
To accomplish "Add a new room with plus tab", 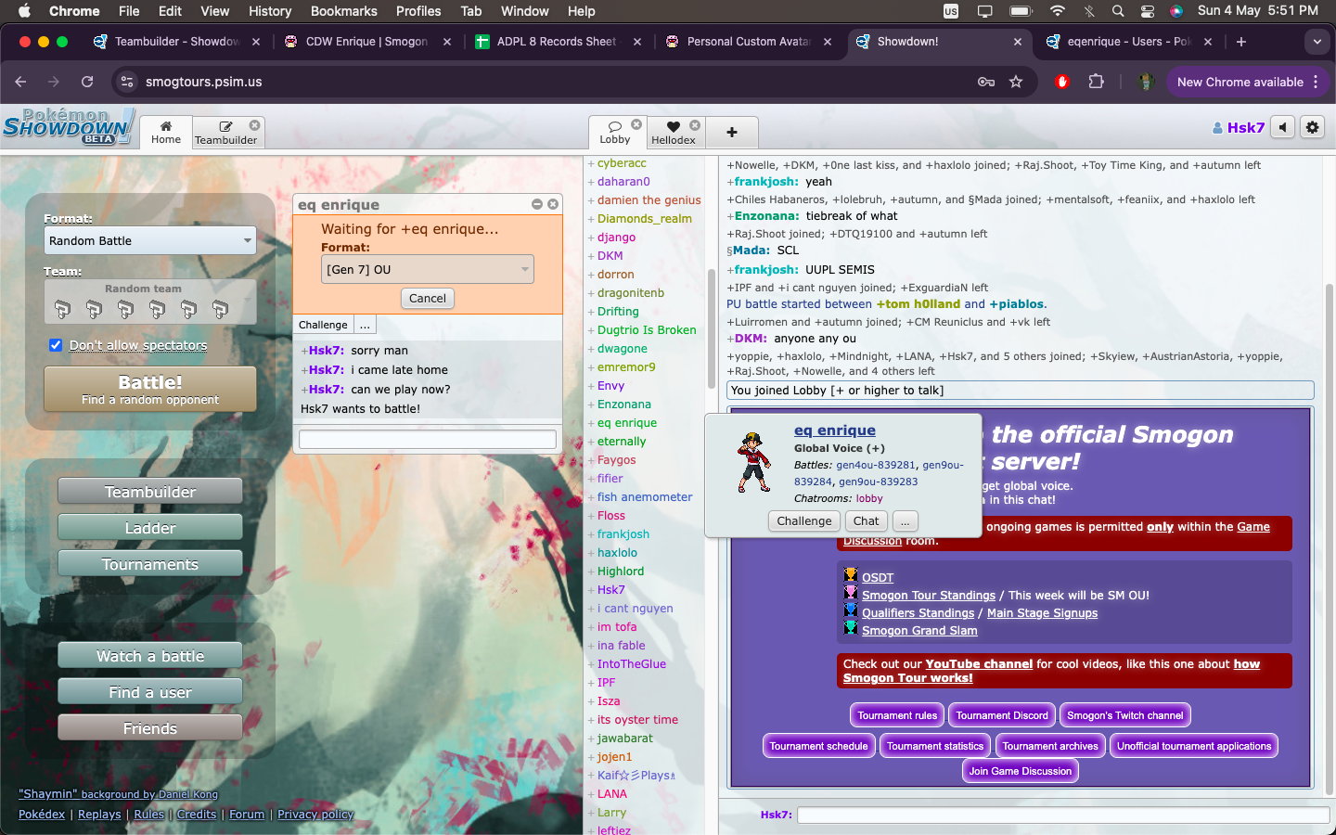I will pos(732,133).
